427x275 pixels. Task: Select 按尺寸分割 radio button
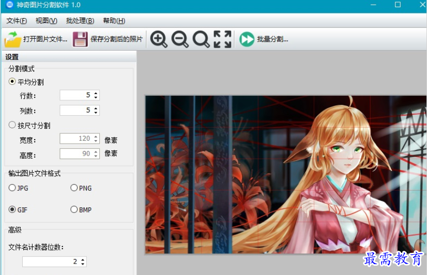point(12,125)
